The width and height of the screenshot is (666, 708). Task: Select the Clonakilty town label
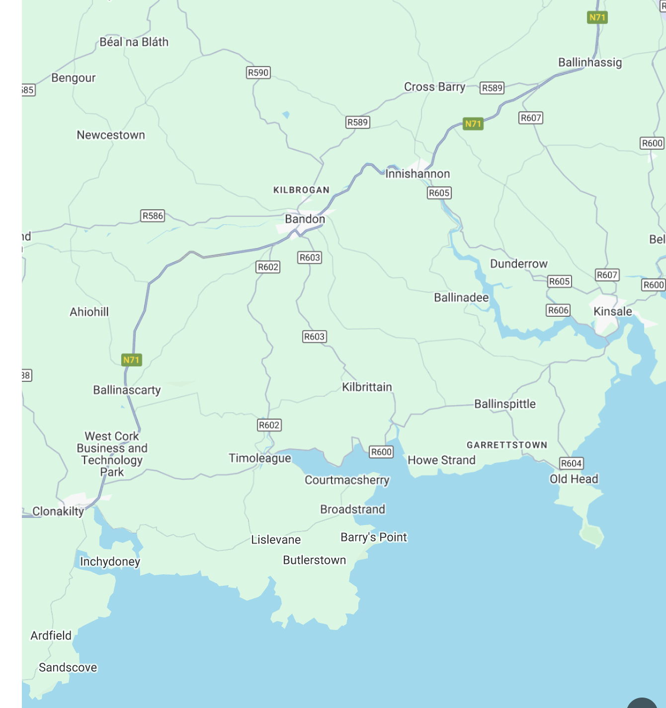(x=58, y=511)
